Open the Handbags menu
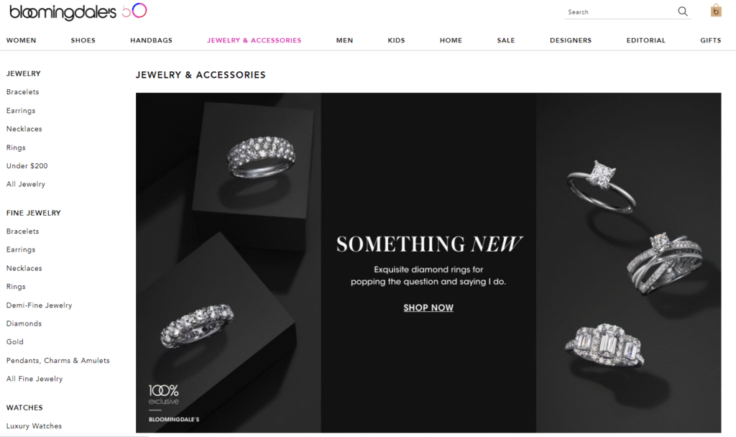Screen dimensions: 736x437 (151, 40)
